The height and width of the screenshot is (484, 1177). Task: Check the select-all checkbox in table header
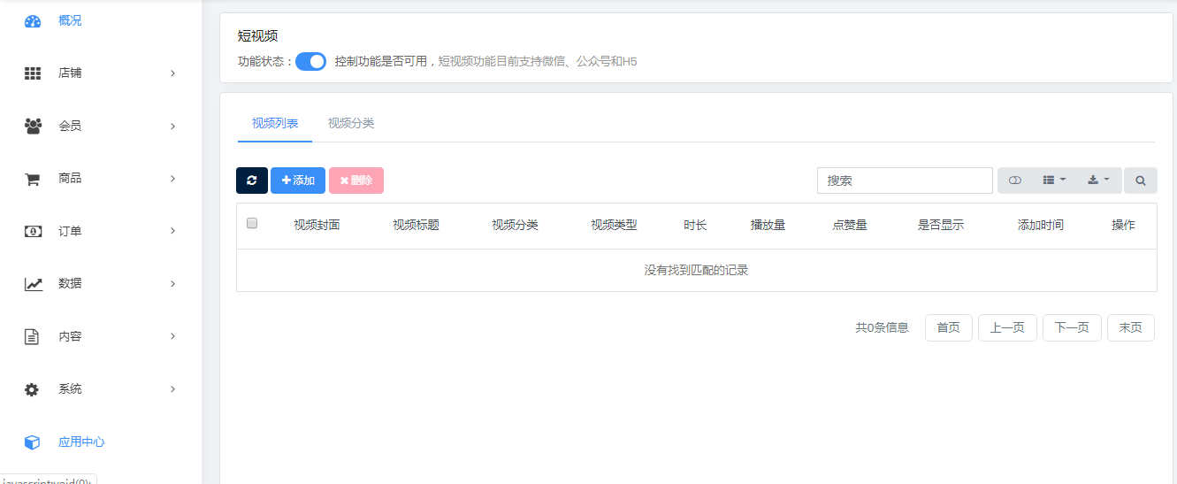tap(252, 223)
